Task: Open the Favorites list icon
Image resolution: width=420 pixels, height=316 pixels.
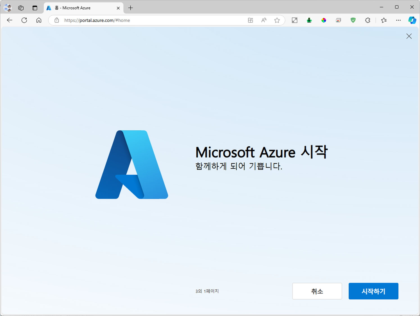Action: (x=384, y=20)
